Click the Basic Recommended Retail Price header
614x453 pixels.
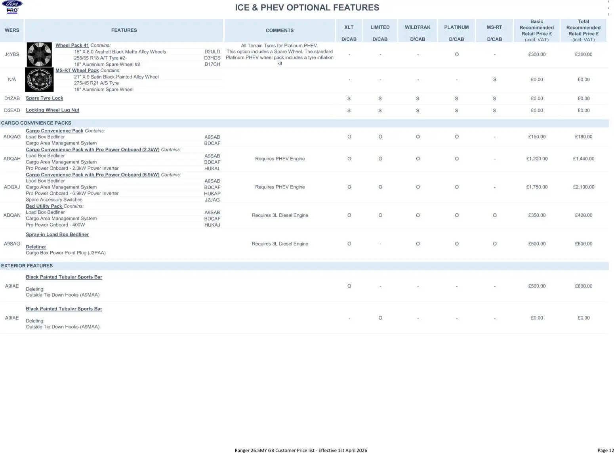(537, 30)
